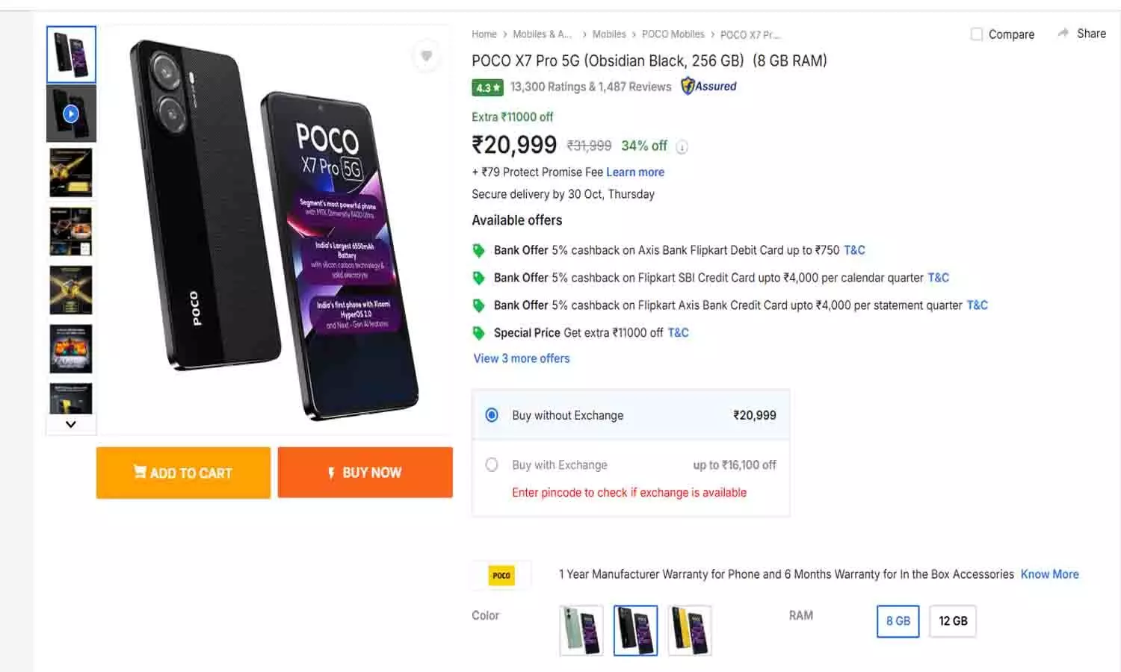The image size is (1121, 672).
Task: Click the ADD TO CART button
Action: coord(182,472)
